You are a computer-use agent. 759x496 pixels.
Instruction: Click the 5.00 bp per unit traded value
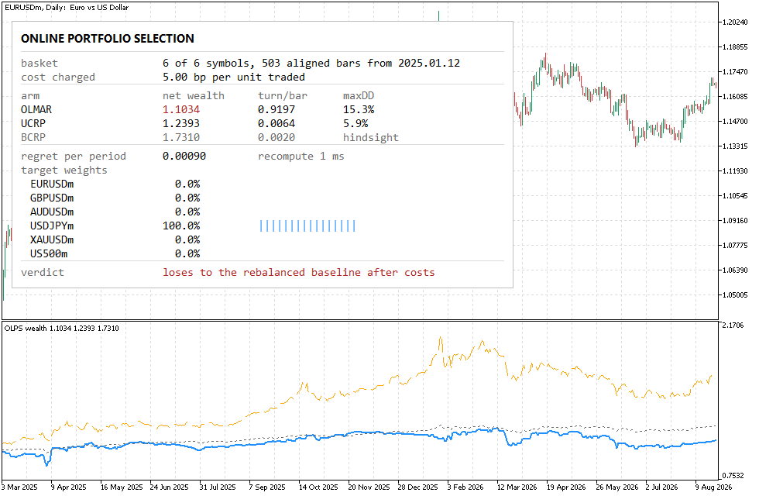pyautogui.click(x=234, y=77)
